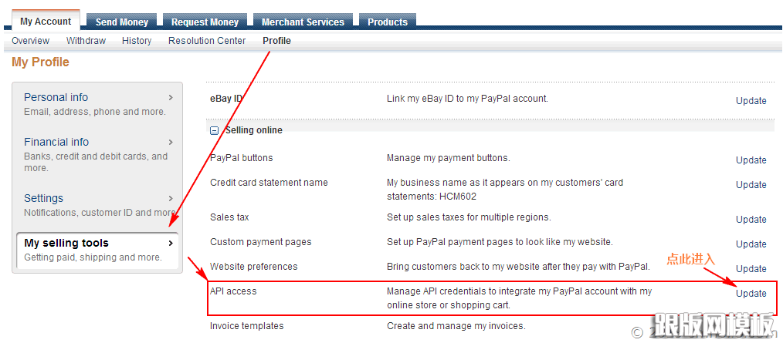Expand the Financial info chevron arrow
Screen dimensions: 783x343
(x=171, y=142)
